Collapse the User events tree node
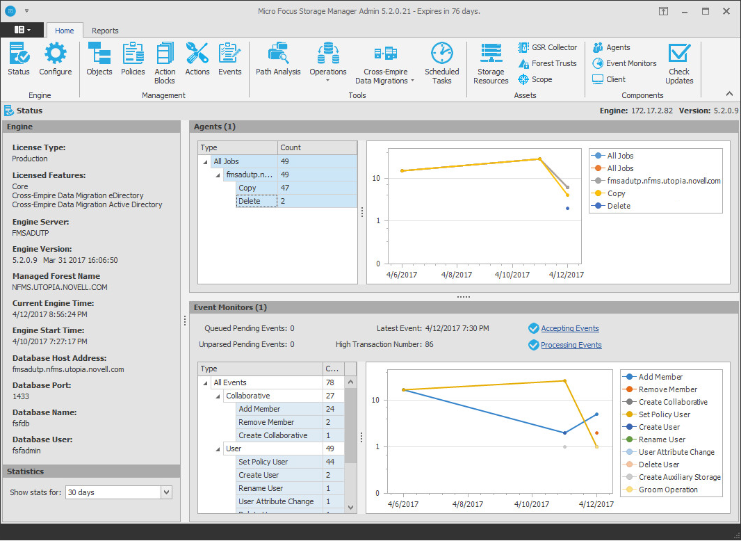741x541 pixels. pyautogui.click(x=218, y=449)
